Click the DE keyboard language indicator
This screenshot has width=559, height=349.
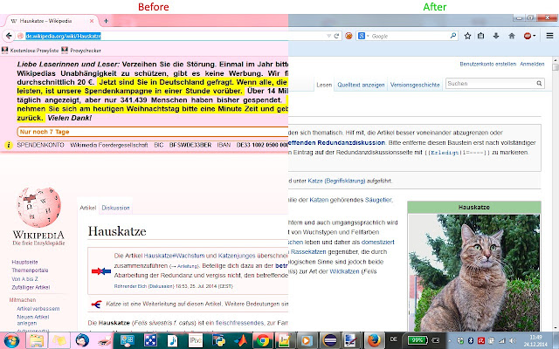click(x=394, y=339)
